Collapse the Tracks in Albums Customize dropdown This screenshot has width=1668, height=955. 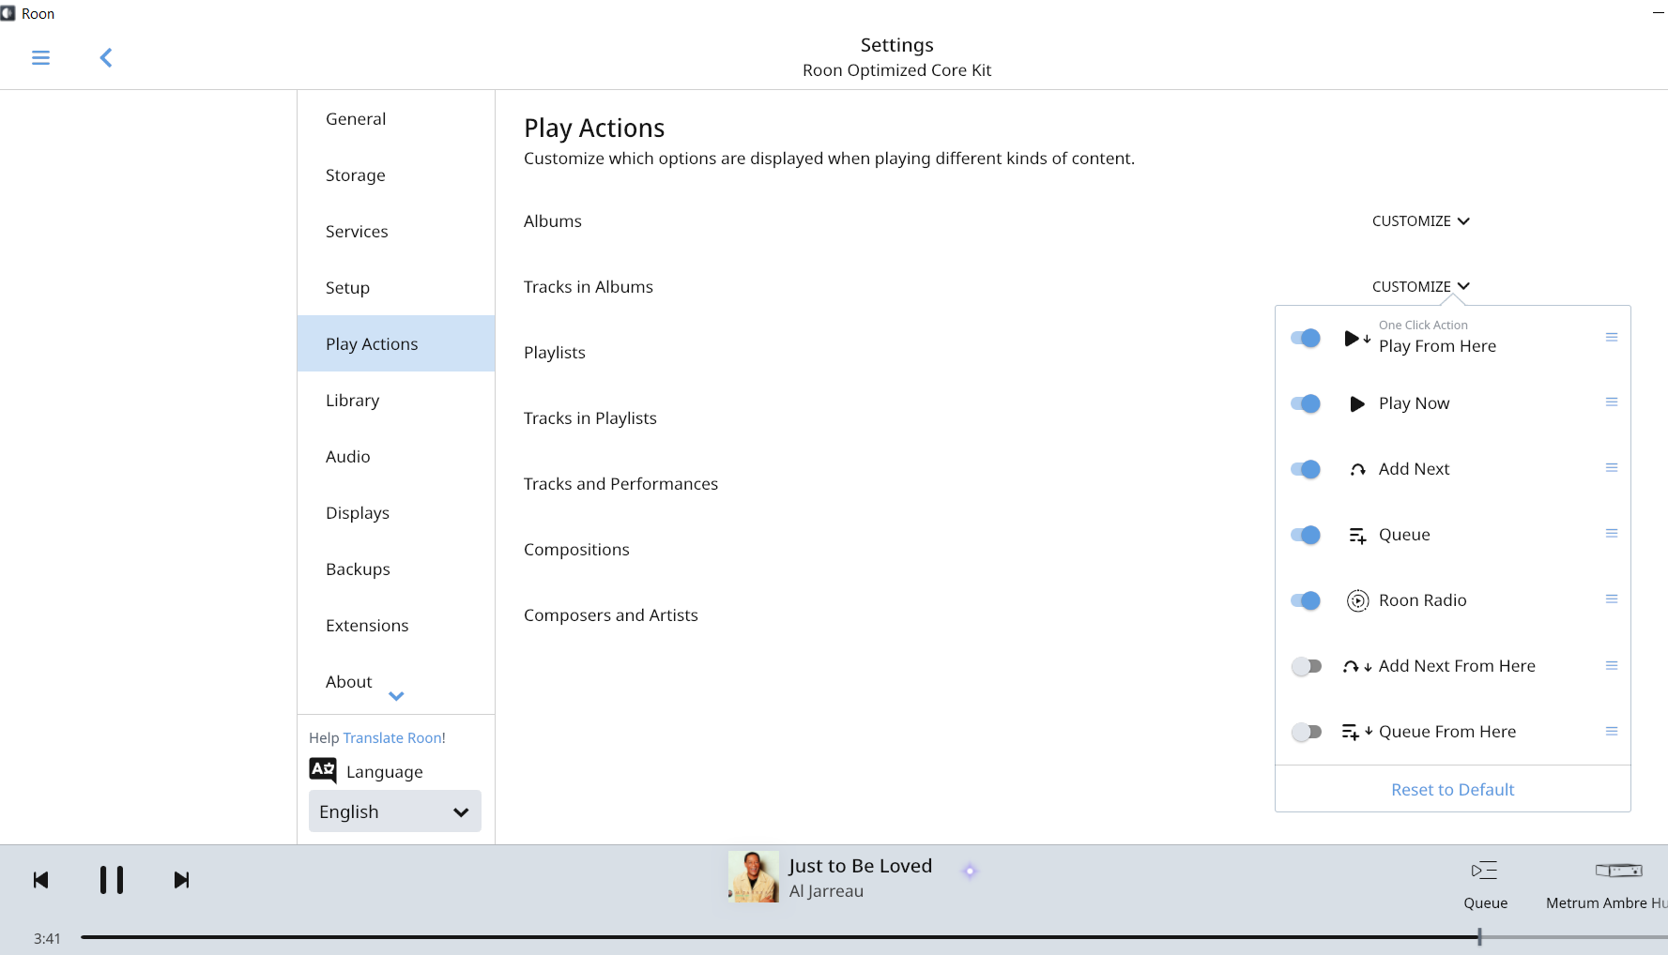[1420, 287]
